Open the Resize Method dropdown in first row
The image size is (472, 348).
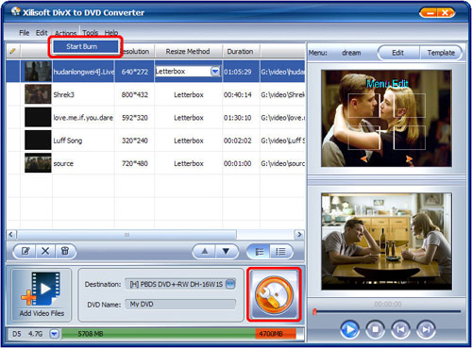215,72
